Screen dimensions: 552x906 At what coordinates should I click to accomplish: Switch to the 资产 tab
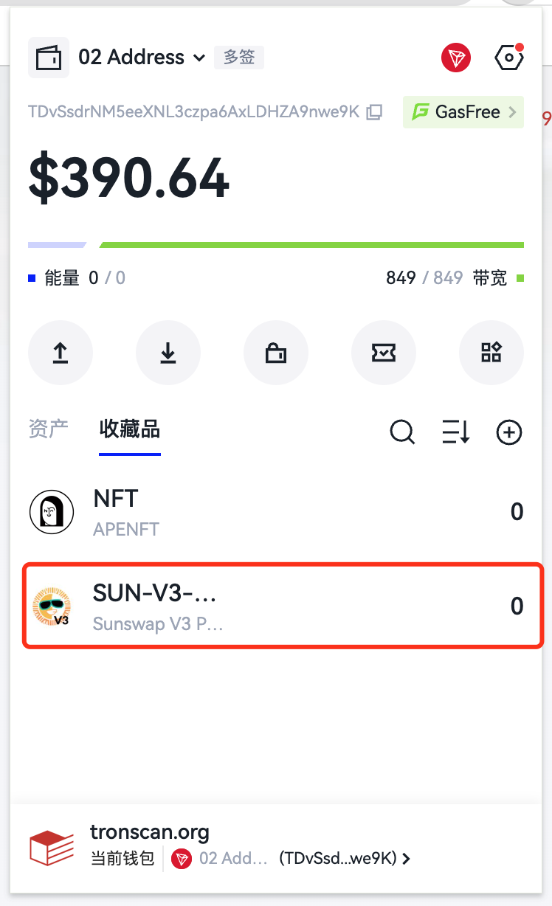point(49,429)
